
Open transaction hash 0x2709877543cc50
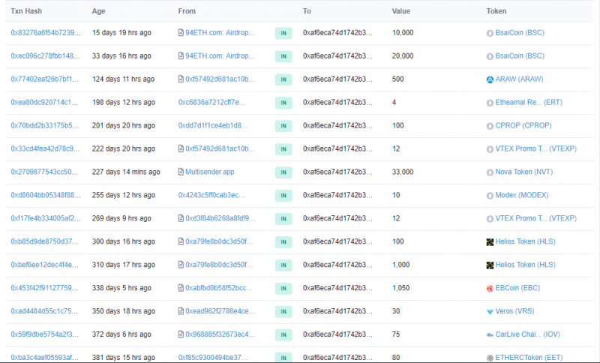[x=44, y=172]
